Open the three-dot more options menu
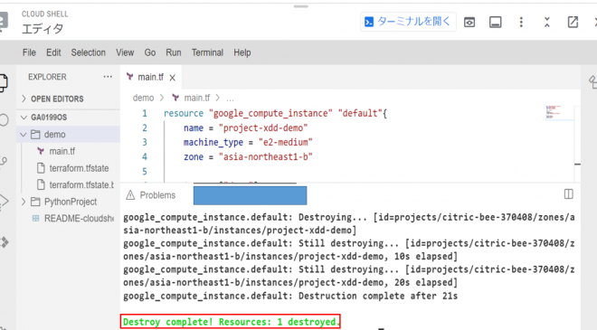This screenshot has width=597, height=330. 521,22
